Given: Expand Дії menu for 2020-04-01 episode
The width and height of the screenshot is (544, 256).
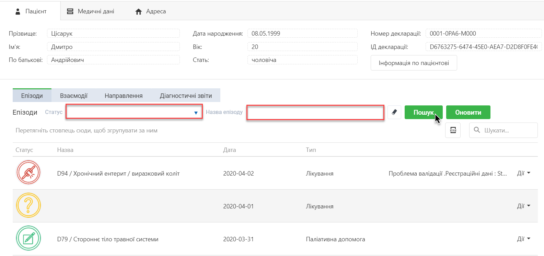Looking at the screenshot, I should click(523, 206).
